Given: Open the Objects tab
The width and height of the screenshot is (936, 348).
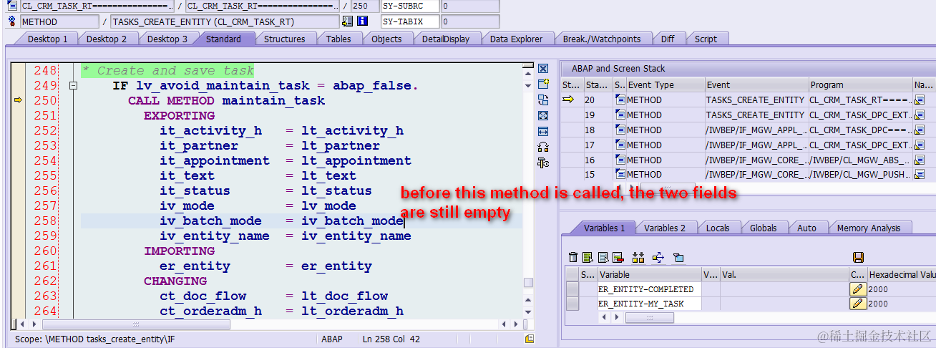Looking at the screenshot, I should point(386,39).
